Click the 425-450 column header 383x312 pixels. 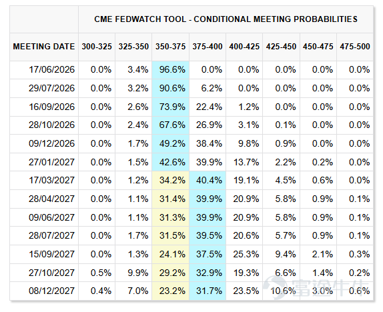(281, 47)
